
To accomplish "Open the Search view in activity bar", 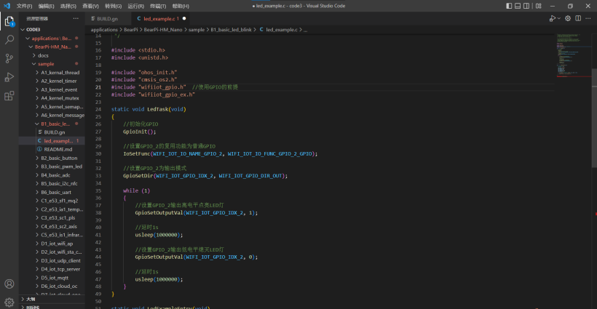I will [x=9, y=39].
